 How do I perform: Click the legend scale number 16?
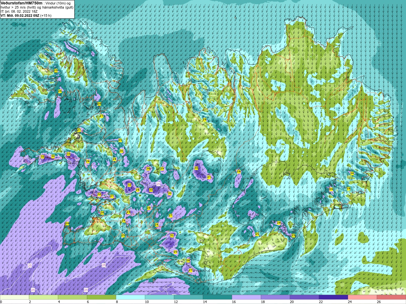click(x=234, y=302)
